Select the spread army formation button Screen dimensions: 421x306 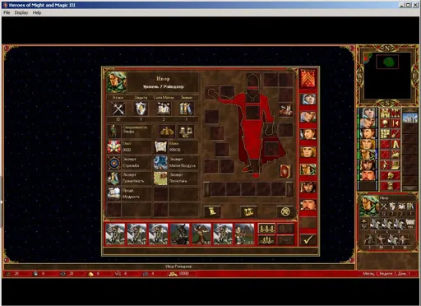[x=266, y=228]
